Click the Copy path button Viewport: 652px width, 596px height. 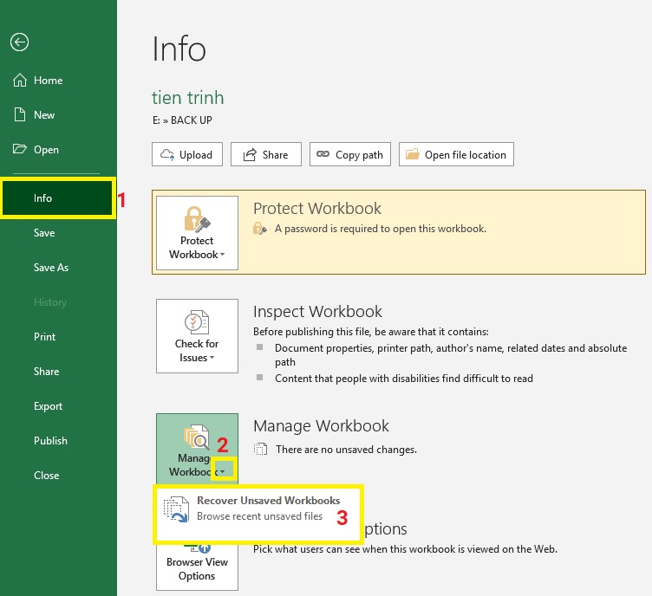click(350, 154)
